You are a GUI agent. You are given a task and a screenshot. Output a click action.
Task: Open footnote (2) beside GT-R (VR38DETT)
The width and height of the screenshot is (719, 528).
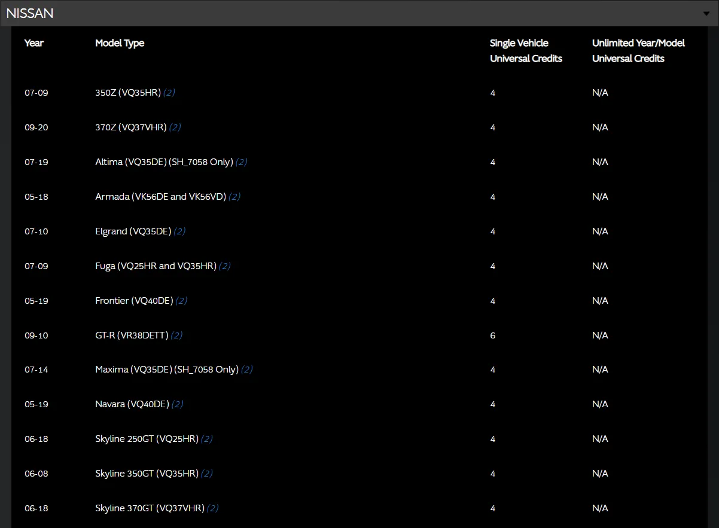click(x=176, y=335)
